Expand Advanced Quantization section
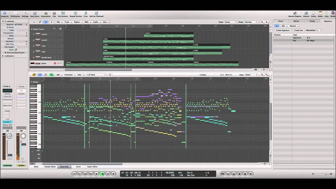This screenshot has height=189, width=336. point(5,52)
